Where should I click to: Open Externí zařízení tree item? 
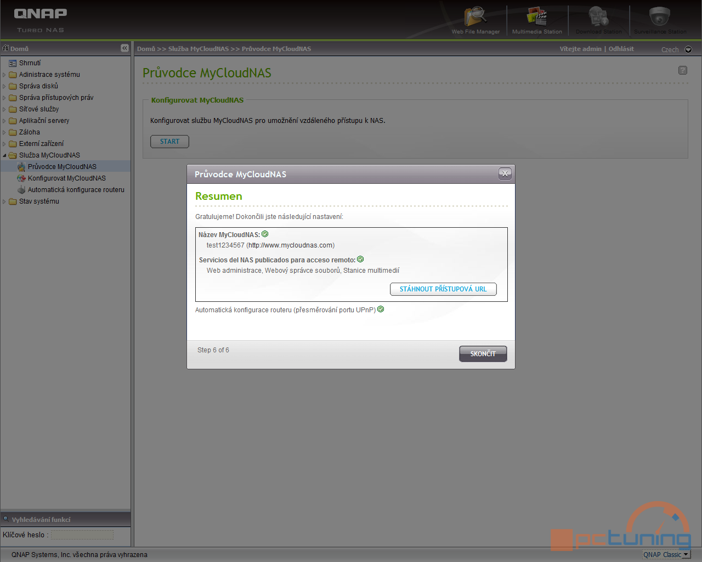[41, 144]
